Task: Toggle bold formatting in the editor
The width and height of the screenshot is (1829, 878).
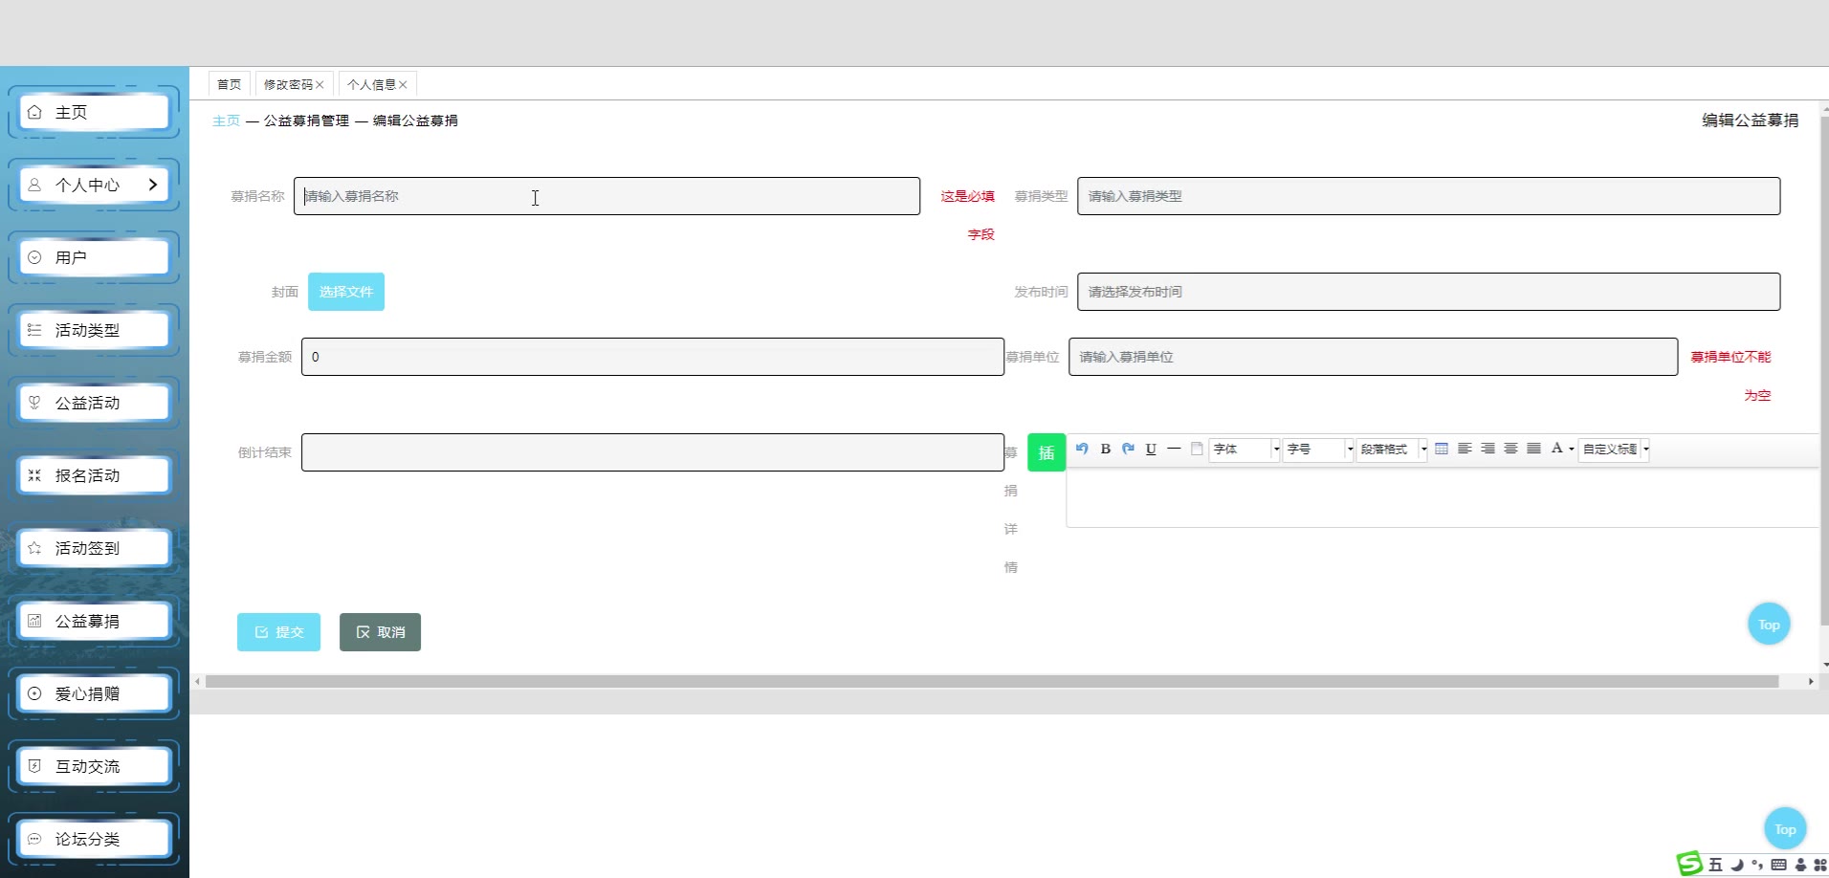Action: (x=1105, y=449)
